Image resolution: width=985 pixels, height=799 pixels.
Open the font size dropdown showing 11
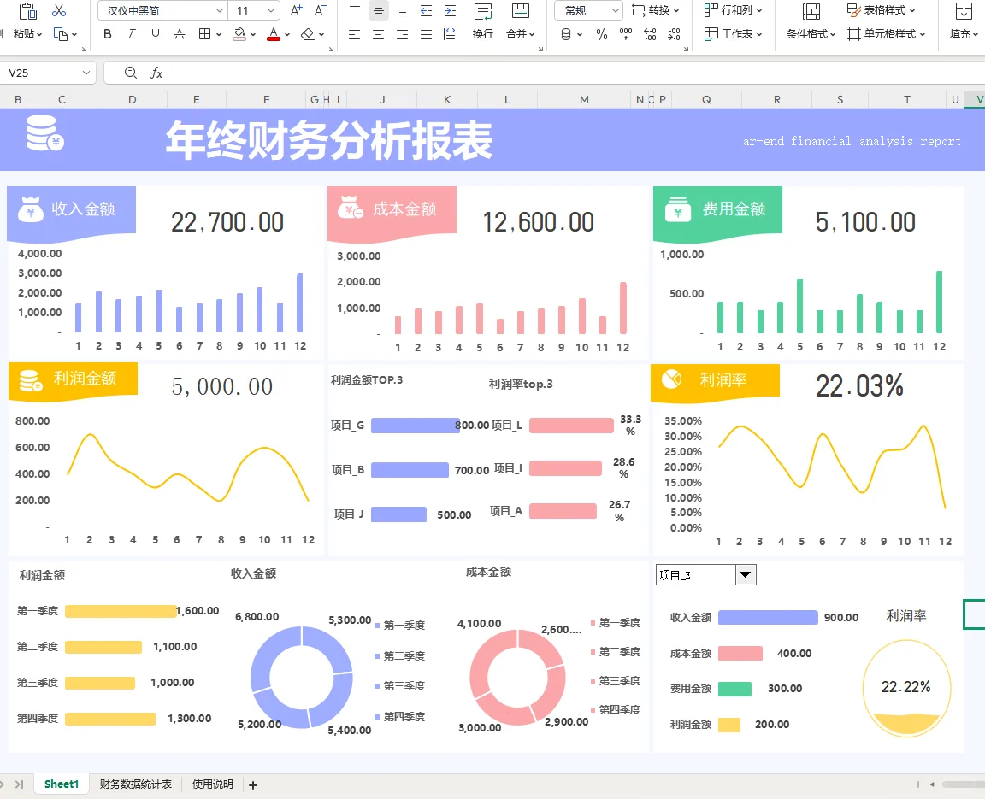pos(271,10)
